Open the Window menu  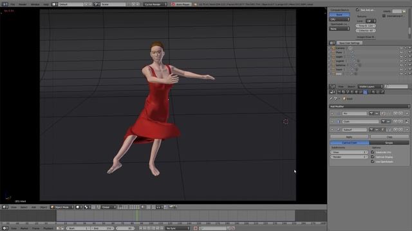tap(35, 4)
